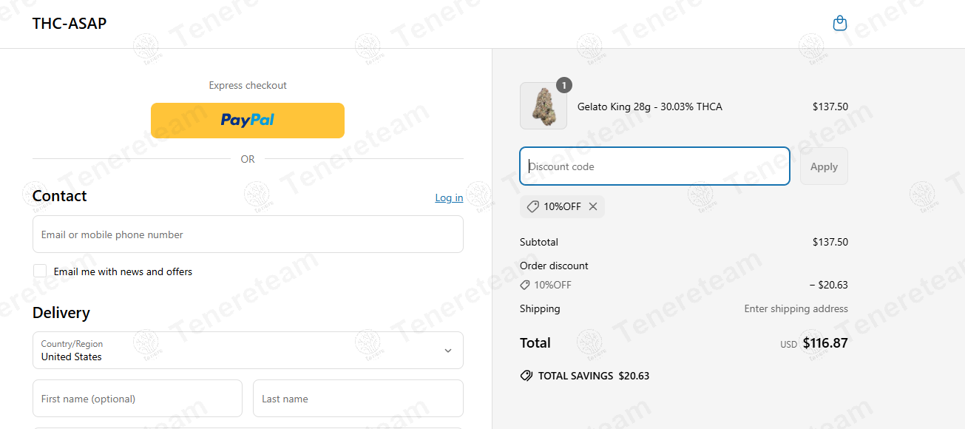Click the tag icon under Order discount
965x429 pixels.
tap(525, 285)
